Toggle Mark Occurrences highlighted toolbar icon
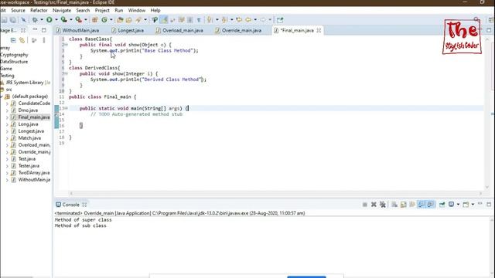Image resolution: width=495 pixels, height=278 pixels. (164, 19)
